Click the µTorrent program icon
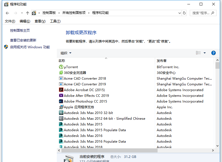 [x=61, y=67]
